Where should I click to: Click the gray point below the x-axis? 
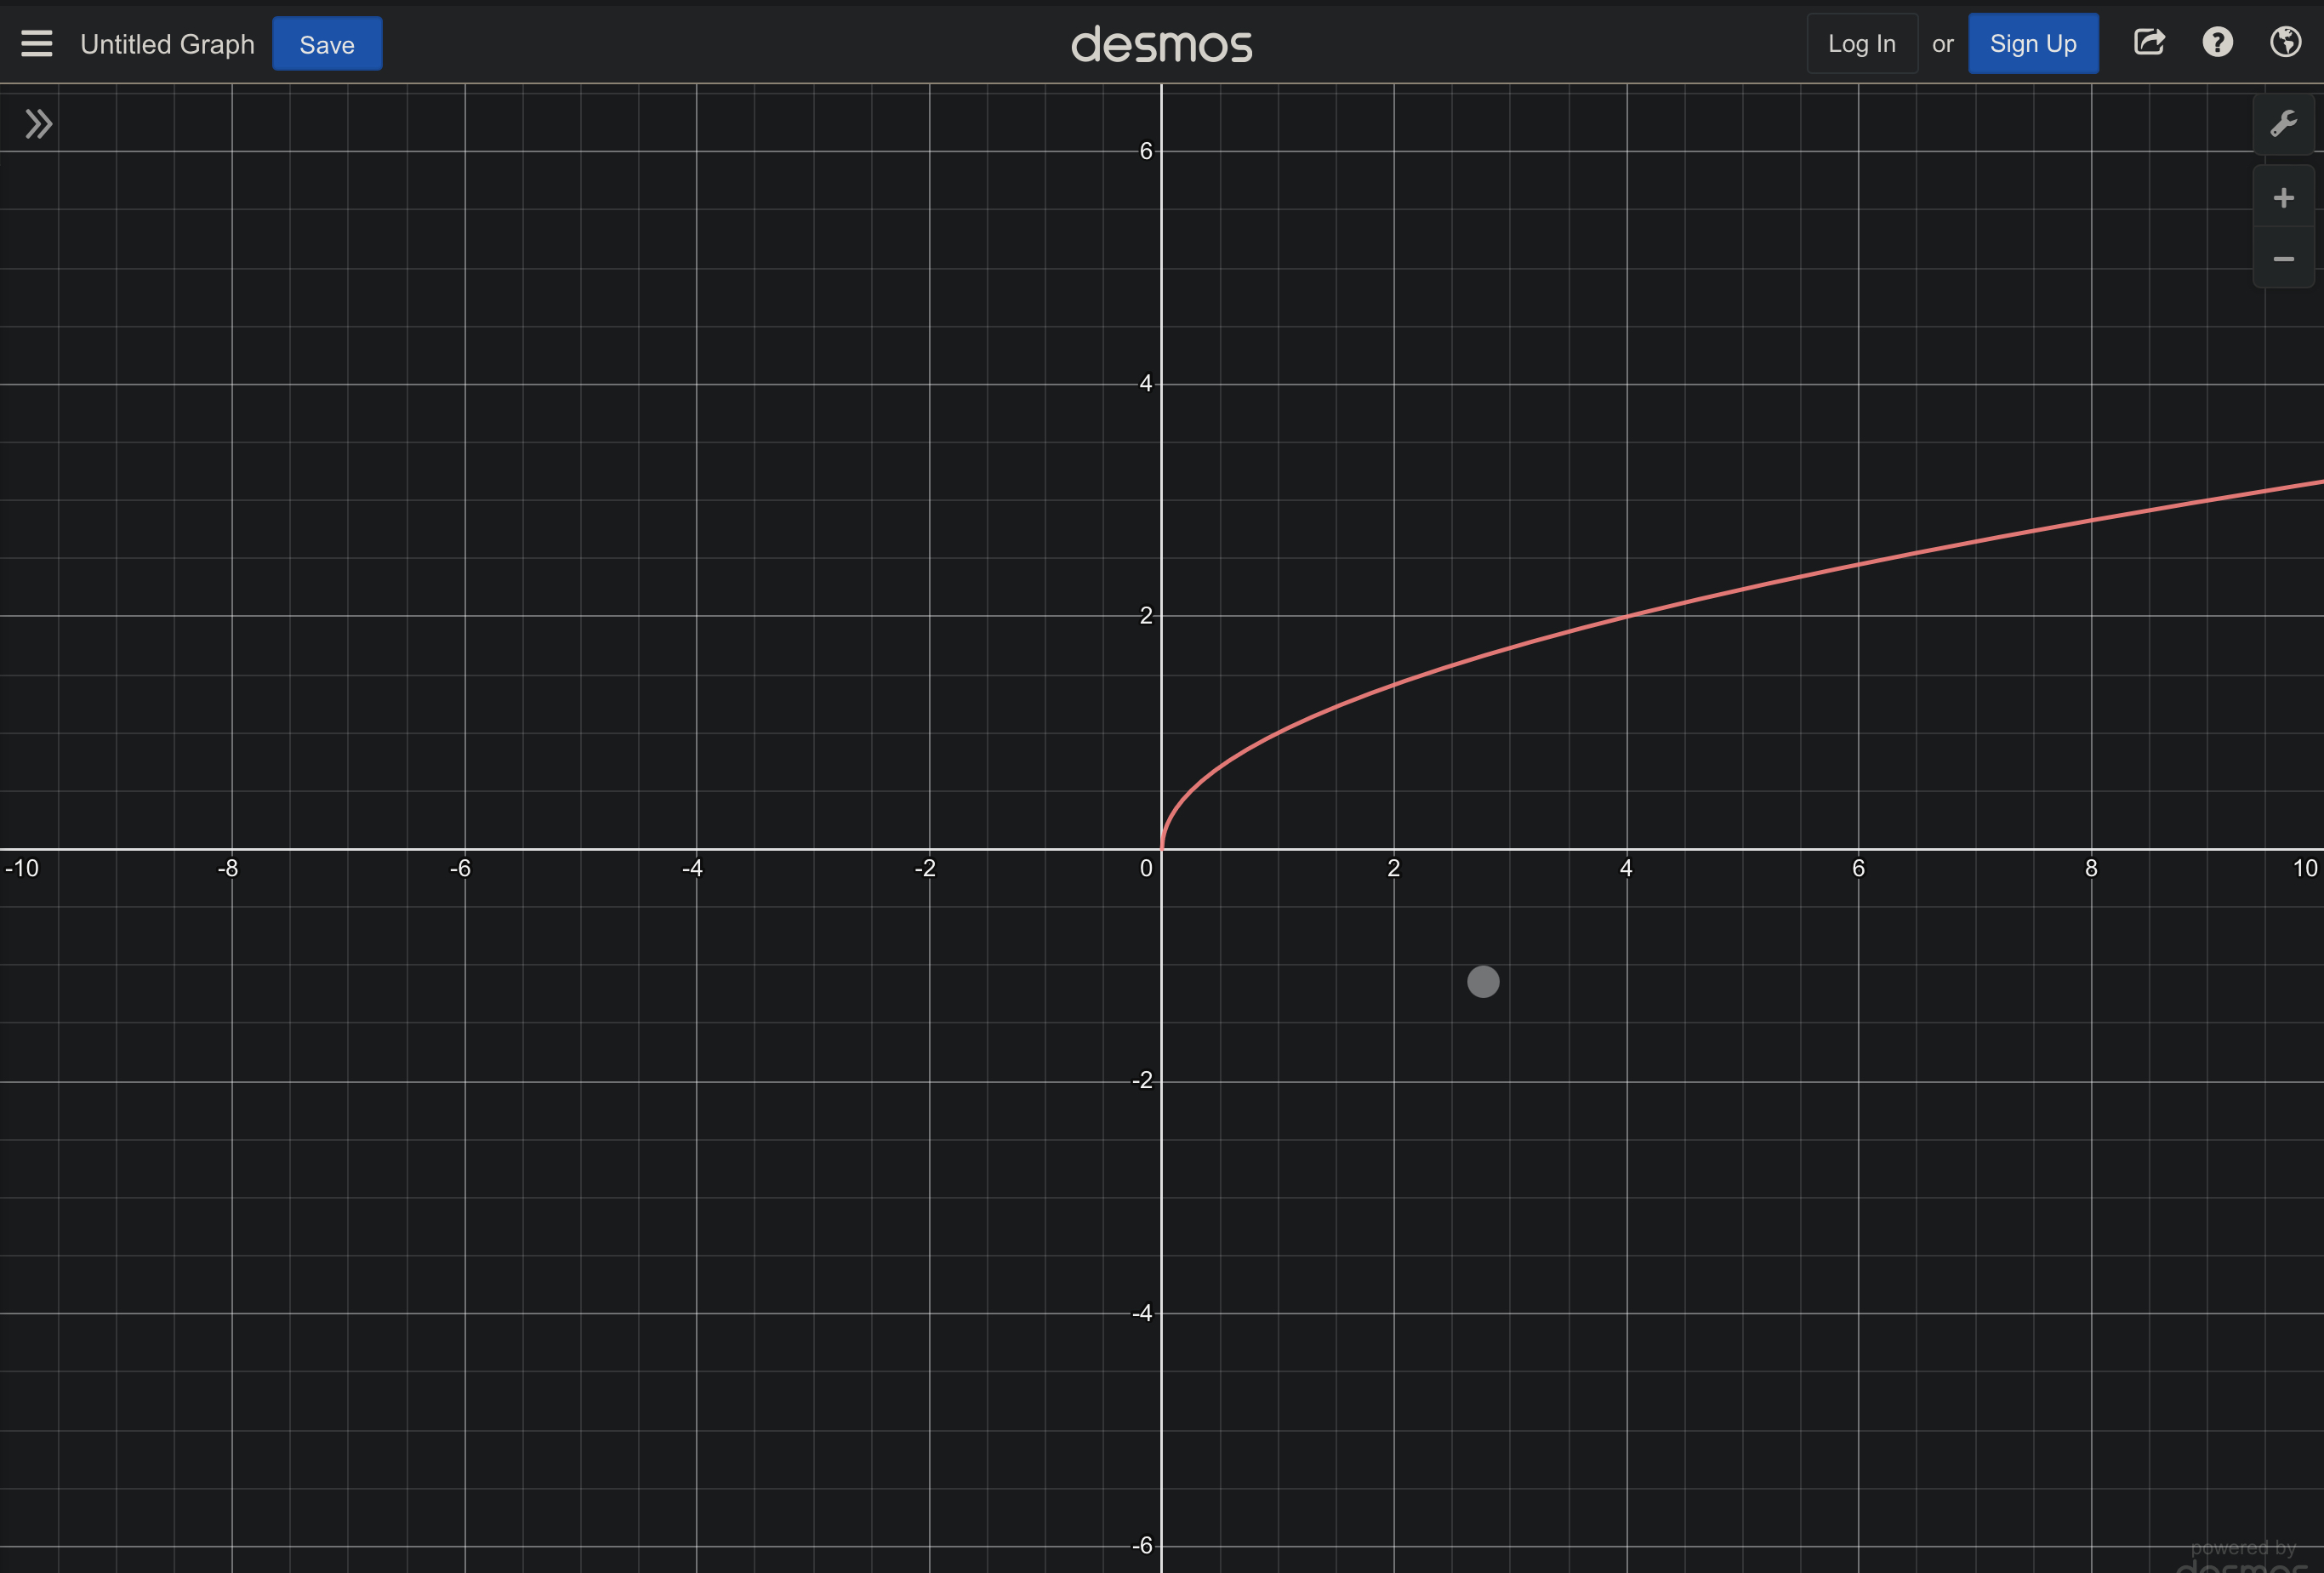click(x=1483, y=981)
